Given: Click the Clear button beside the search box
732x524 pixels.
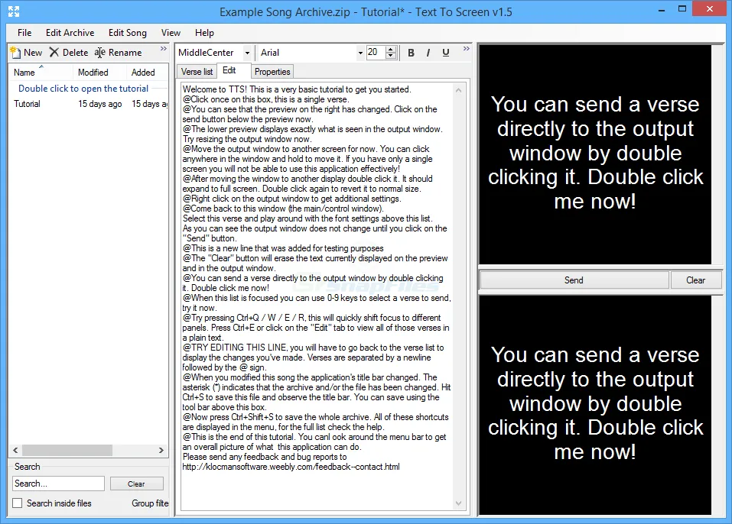Looking at the screenshot, I should [x=136, y=484].
